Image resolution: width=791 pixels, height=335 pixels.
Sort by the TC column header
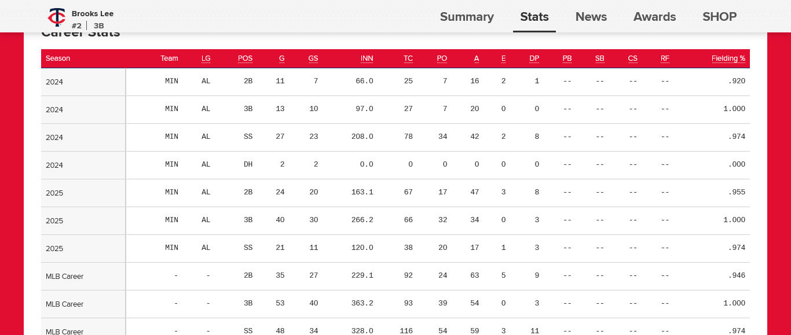[x=408, y=58]
